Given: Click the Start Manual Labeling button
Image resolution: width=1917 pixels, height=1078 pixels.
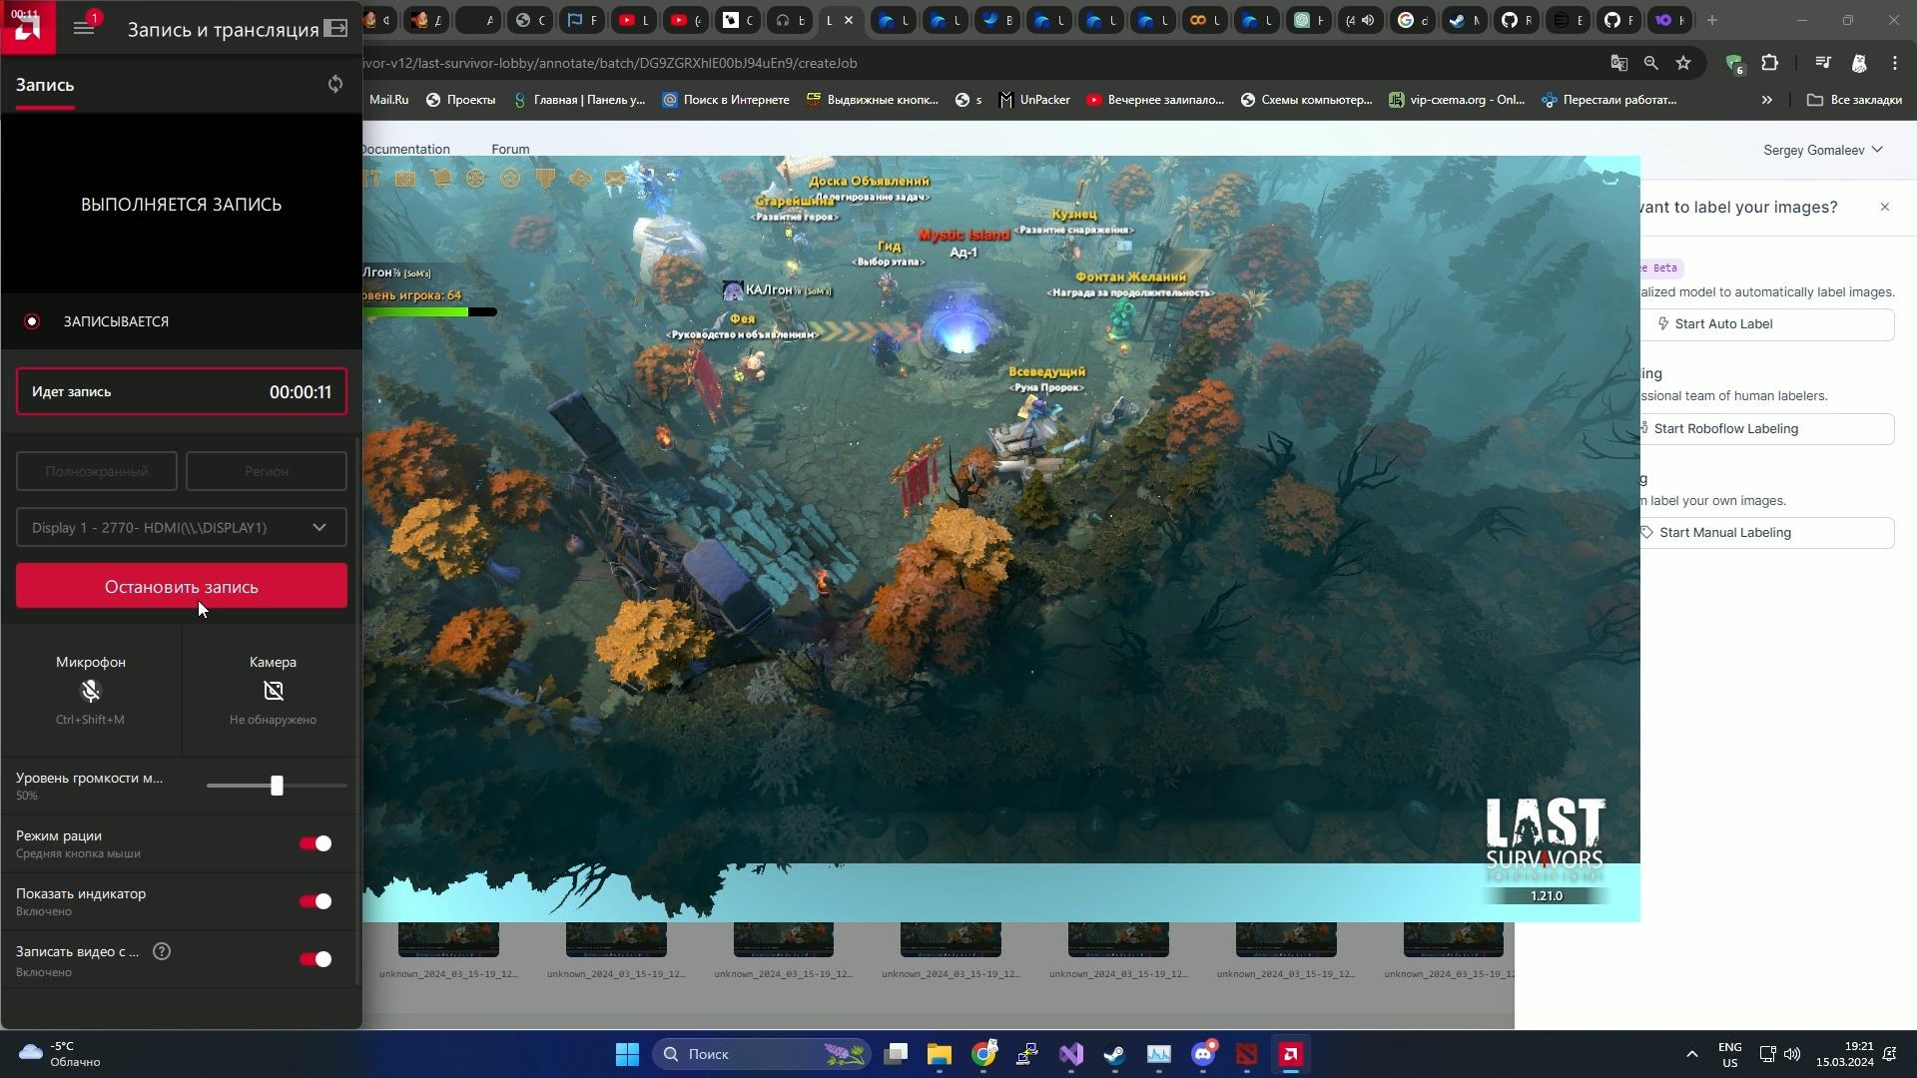Looking at the screenshot, I should [1767, 532].
